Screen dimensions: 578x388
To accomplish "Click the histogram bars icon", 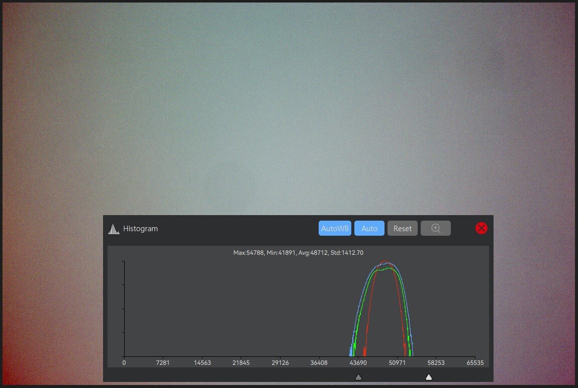I will (x=114, y=229).
